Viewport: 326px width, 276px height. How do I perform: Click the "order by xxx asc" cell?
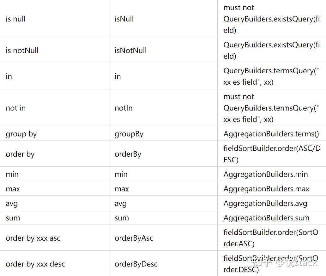coord(33,238)
